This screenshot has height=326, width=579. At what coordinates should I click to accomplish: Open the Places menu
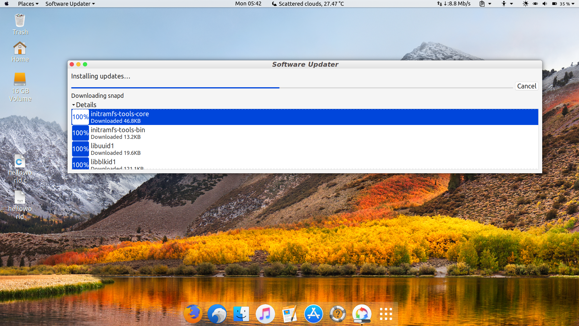[x=27, y=4]
